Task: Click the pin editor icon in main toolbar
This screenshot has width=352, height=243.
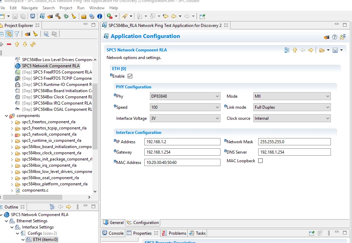Action: (202, 16)
